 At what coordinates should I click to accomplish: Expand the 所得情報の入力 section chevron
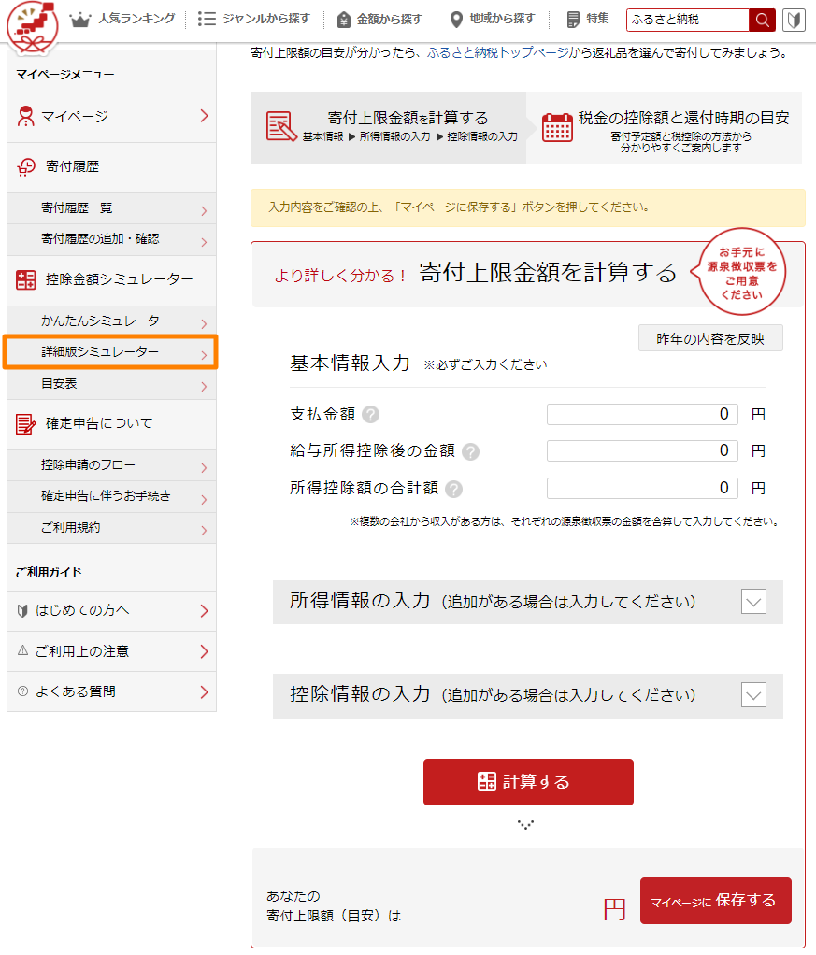(x=753, y=603)
